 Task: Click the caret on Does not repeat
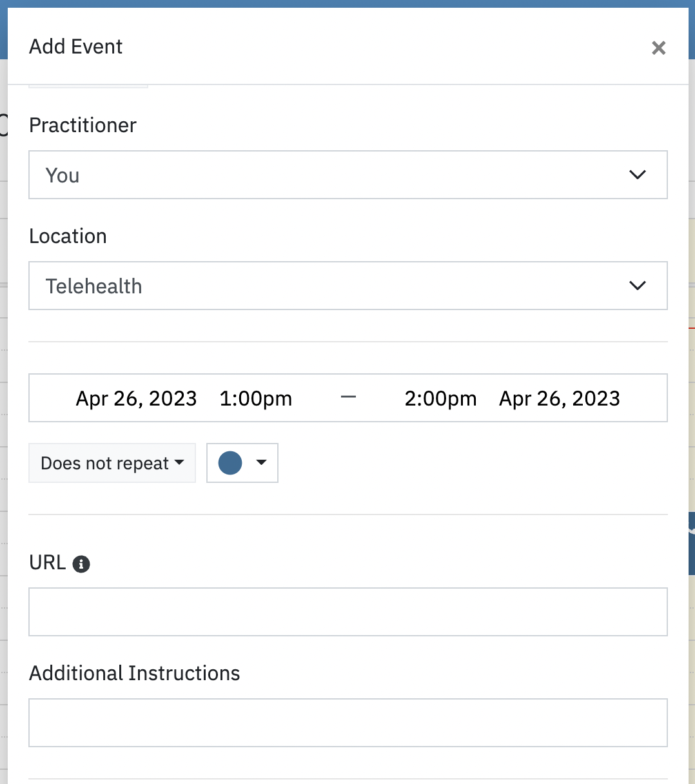coord(180,463)
